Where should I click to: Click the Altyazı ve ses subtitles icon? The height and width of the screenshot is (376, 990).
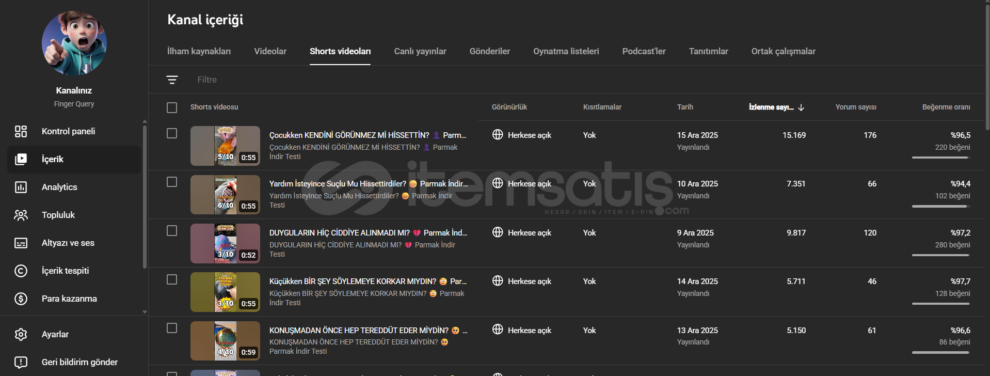tap(21, 243)
